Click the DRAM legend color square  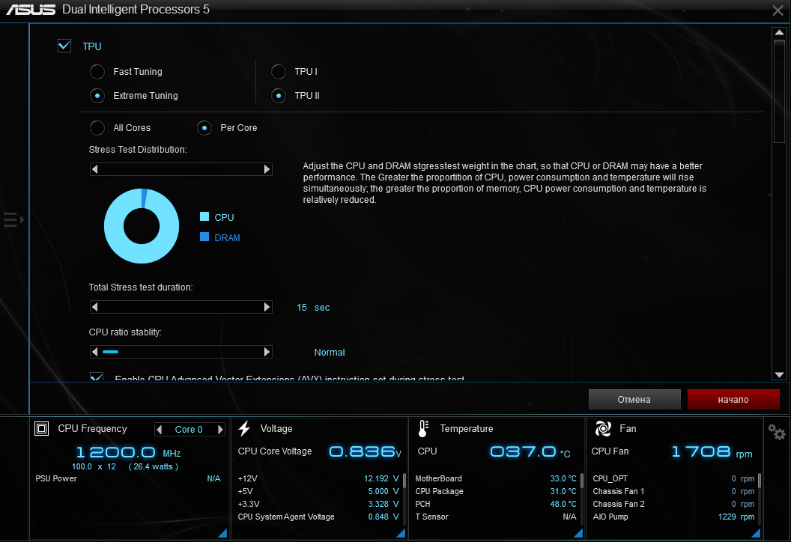204,237
